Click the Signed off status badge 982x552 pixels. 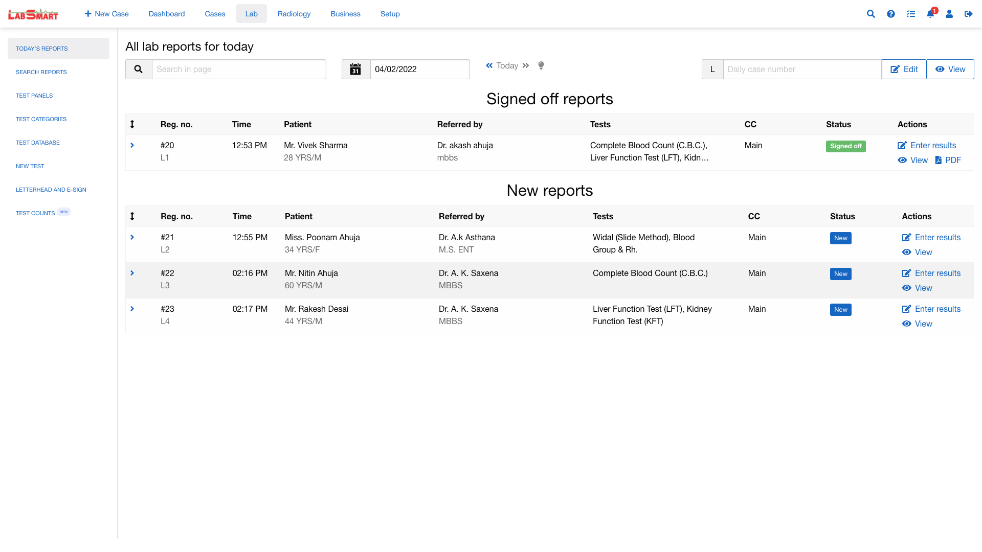(x=846, y=146)
